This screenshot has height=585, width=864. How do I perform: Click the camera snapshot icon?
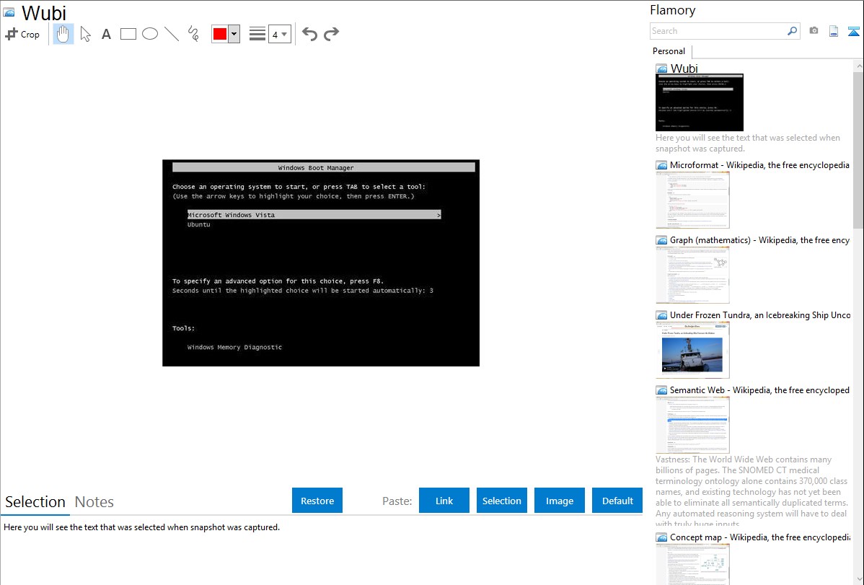point(814,31)
